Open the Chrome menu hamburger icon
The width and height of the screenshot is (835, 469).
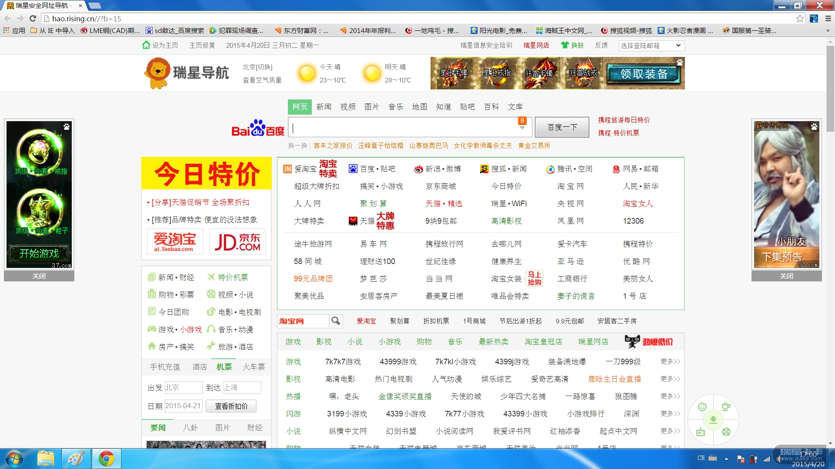(828, 18)
